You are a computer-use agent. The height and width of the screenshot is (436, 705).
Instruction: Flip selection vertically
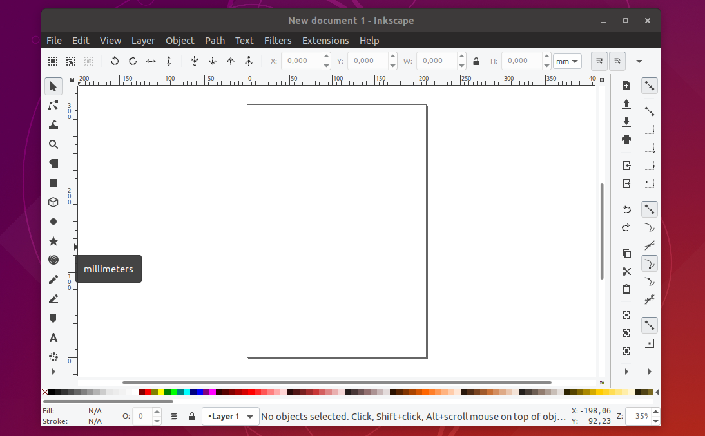(x=169, y=61)
